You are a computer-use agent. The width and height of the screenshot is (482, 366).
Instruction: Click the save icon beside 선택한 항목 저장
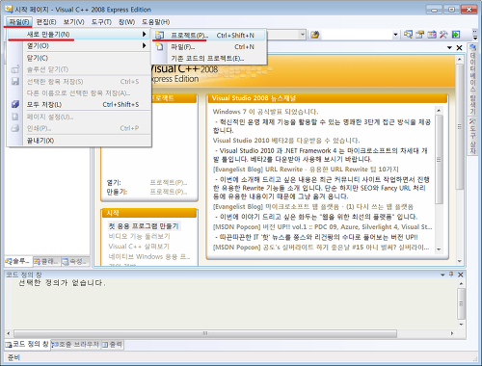[15, 81]
